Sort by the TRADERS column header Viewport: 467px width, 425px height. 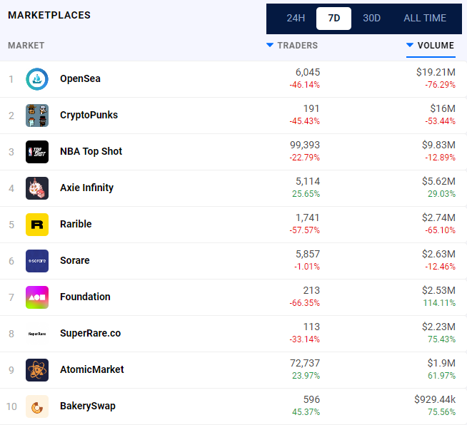coord(292,46)
